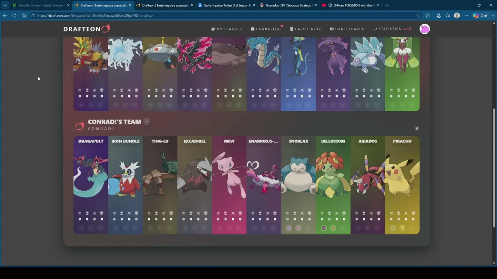Close the Raviollo Stream tab

point(68,5)
